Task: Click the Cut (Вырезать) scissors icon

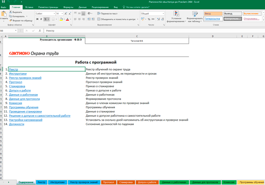Action: click(x=11, y=13)
